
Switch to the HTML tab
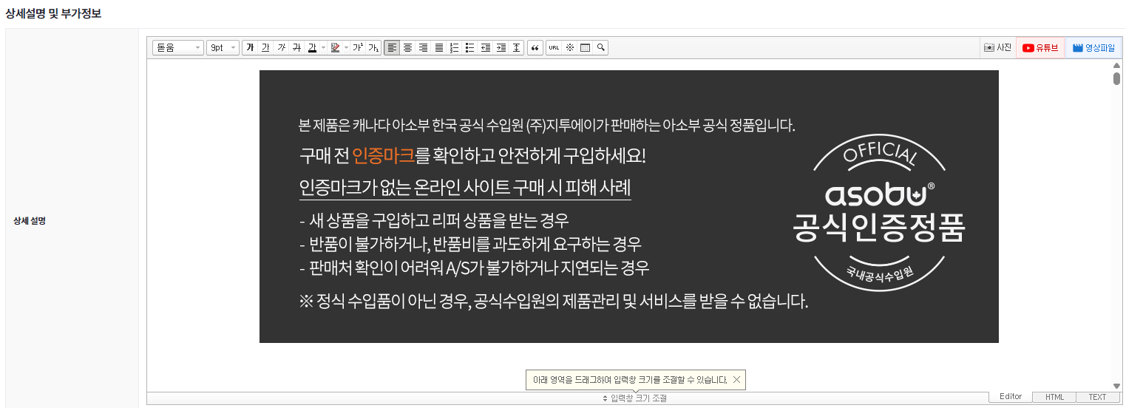click(1054, 397)
